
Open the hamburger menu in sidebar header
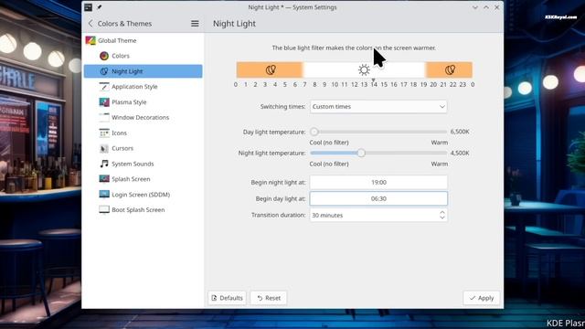click(x=195, y=24)
